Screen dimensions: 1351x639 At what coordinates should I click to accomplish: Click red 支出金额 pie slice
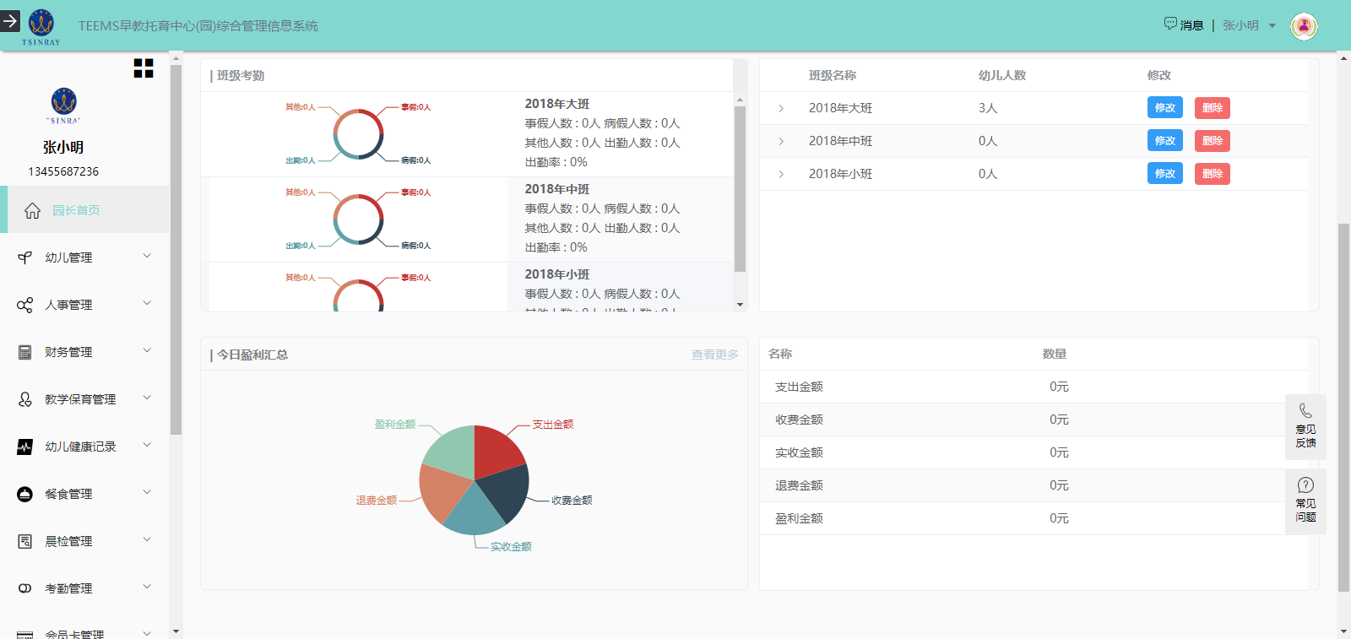[x=496, y=449]
